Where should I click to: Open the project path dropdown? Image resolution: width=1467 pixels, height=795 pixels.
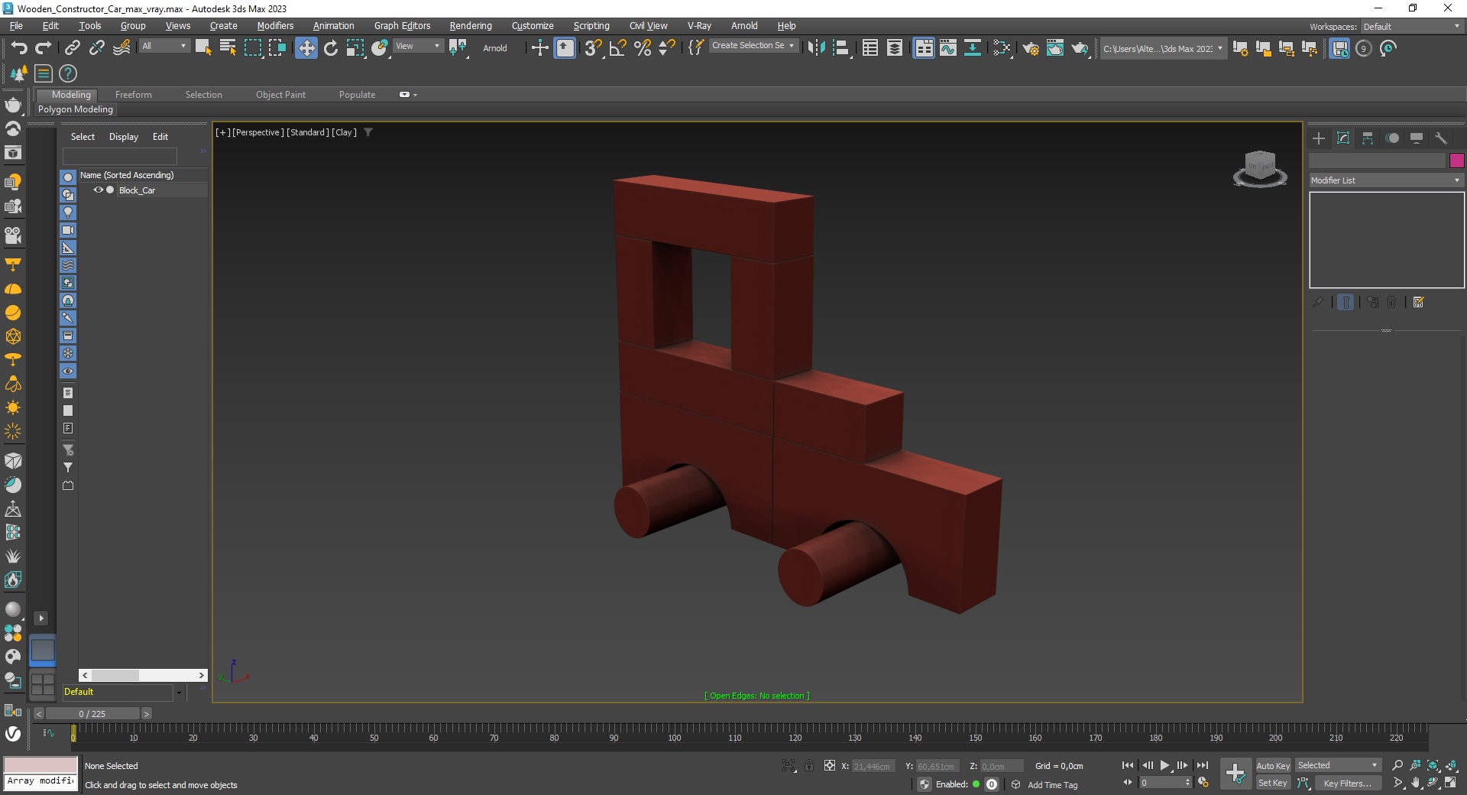pyautogui.click(x=1163, y=48)
